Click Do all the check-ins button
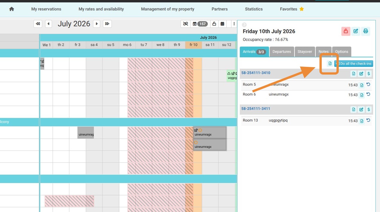Viewport: 380px width, 212px height. (354, 64)
